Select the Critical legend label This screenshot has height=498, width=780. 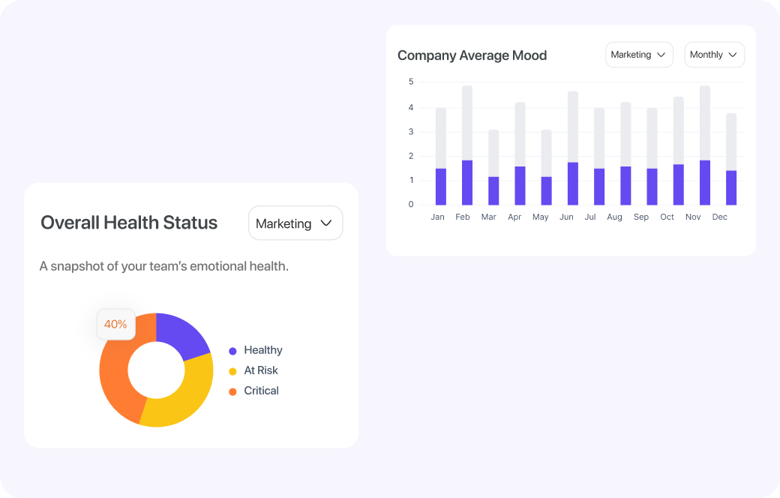[261, 391]
